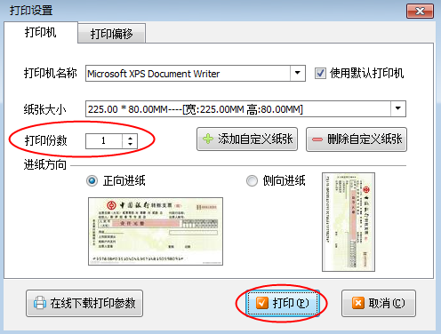Click the printer icon on download parameters button
This screenshot has height=334, width=441.
click(40, 303)
